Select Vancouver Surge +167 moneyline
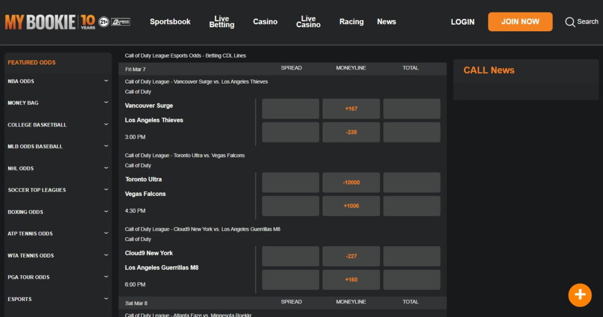 pyautogui.click(x=351, y=109)
